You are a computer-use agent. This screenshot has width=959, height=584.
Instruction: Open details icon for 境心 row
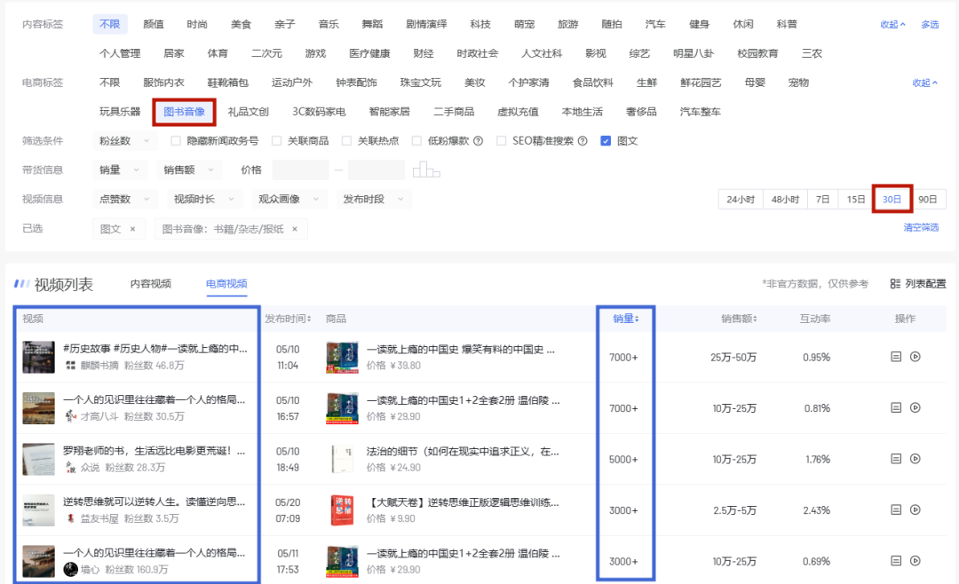pos(896,560)
